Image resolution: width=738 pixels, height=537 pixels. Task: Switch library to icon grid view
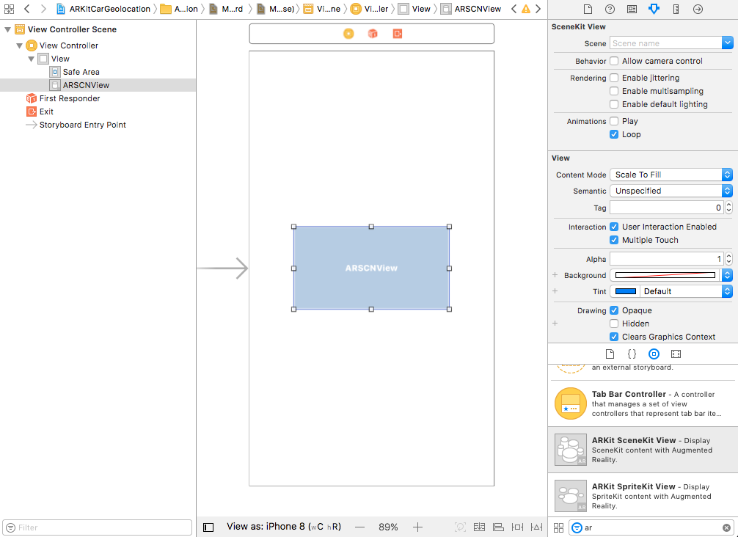tap(558, 527)
